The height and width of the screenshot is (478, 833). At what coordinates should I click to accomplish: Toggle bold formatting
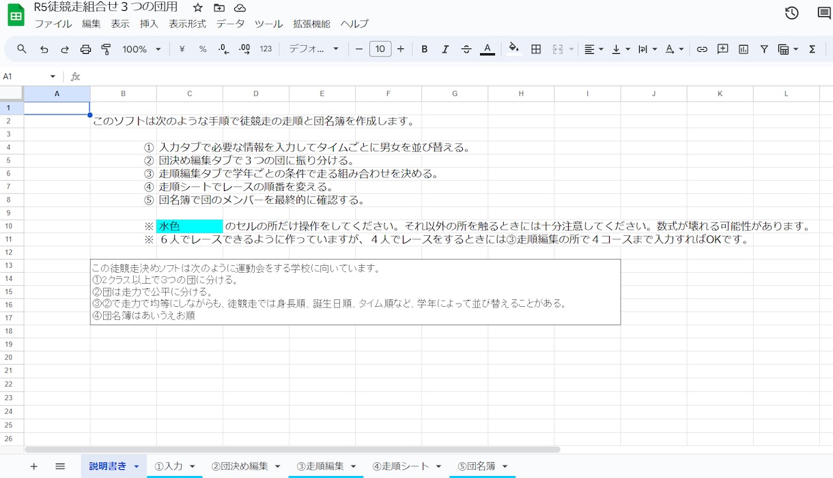425,49
